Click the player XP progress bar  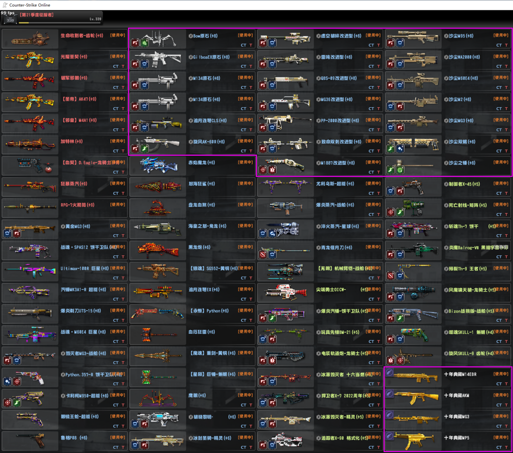click(60, 23)
